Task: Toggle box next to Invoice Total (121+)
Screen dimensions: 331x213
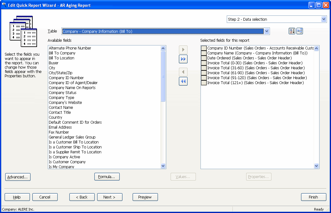Action: [x=204, y=83]
